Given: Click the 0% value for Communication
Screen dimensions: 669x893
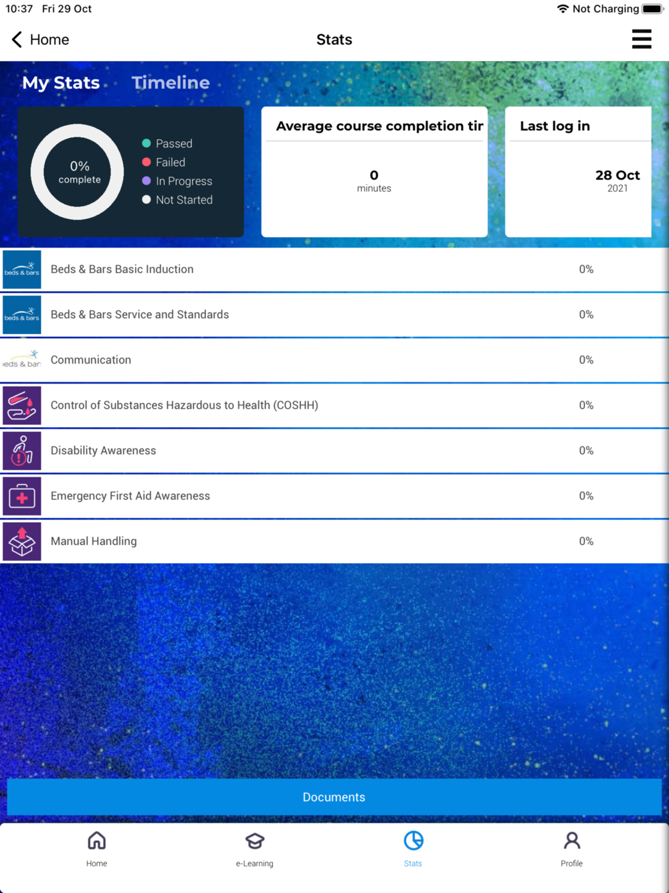Looking at the screenshot, I should pyautogui.click(x=586, y=360).
